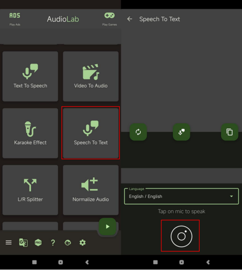
Task: Open the hamburger menu in bottom bar
Action: tap(9, 243)
